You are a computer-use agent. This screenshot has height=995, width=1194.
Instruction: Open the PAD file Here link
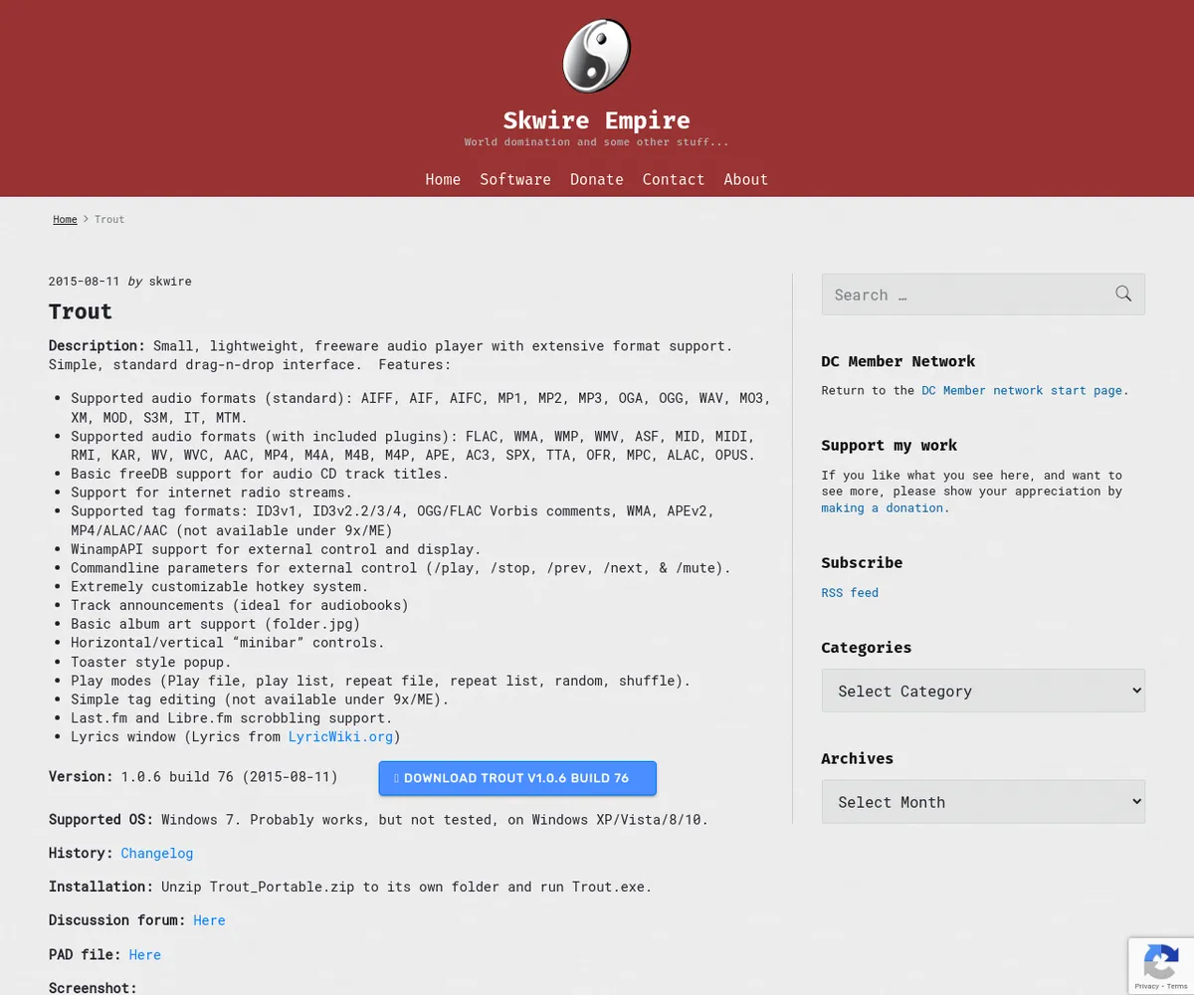144,954
